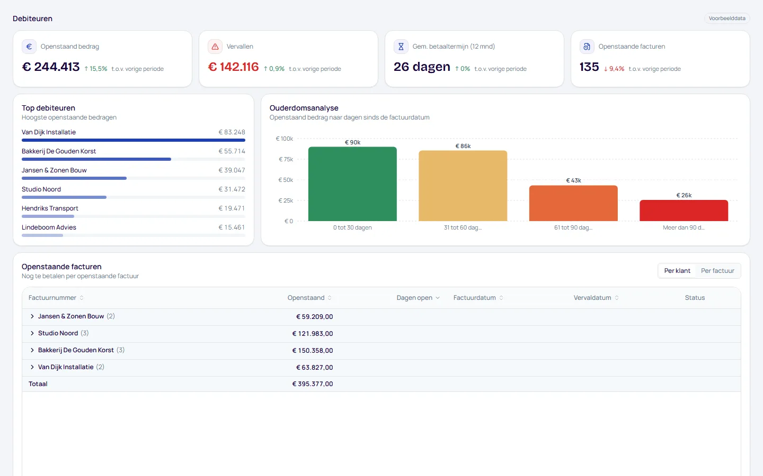Sort by Factuurdatum column sort icon
This screenshot has height=476, width=763.
pyautogui.click(x=501, y=298)
